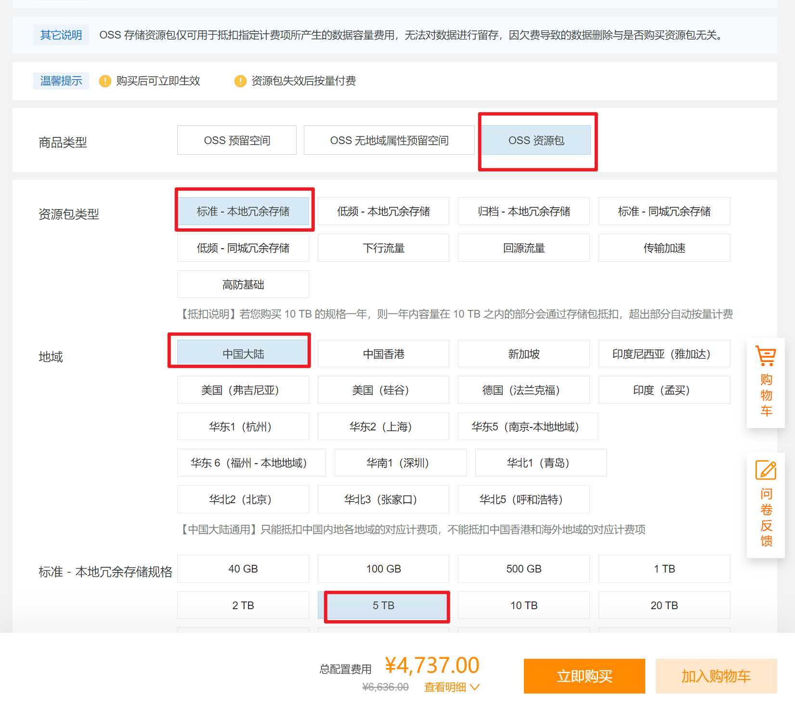Select OSS 资源包 product type
The width and height of the screenshot is (795, 707).
[536, 140]
